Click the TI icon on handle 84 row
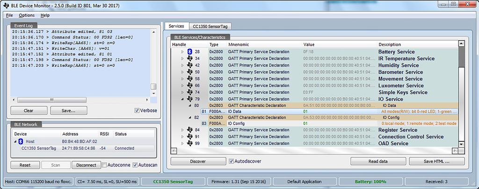This screenshot has height=189, width=479. click(x=190, y=130)
